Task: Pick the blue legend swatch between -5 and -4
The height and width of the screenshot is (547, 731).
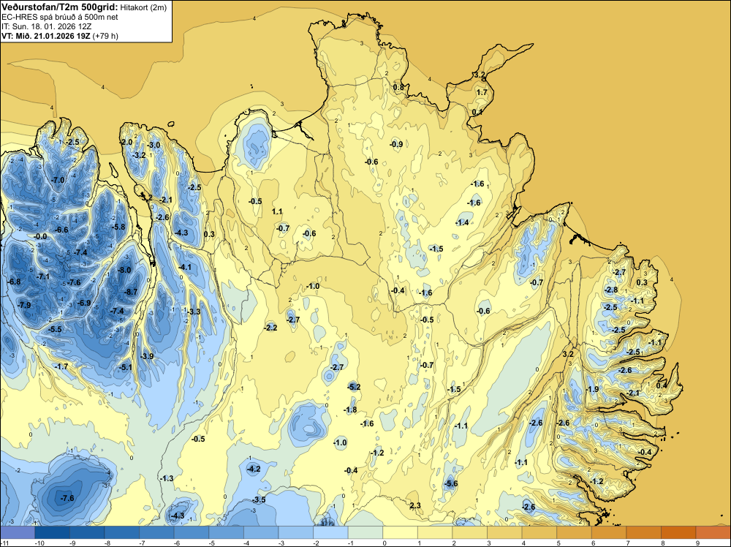Action: [226, 532]
